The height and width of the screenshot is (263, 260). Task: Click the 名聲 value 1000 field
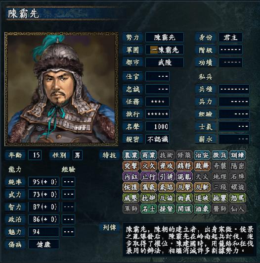pos(157,126)
